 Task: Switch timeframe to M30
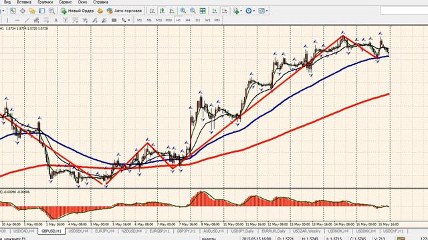[169, 20]
